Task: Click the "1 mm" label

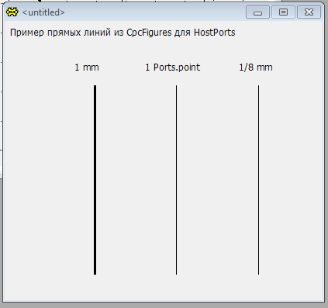Action: (x=87, y=67)
